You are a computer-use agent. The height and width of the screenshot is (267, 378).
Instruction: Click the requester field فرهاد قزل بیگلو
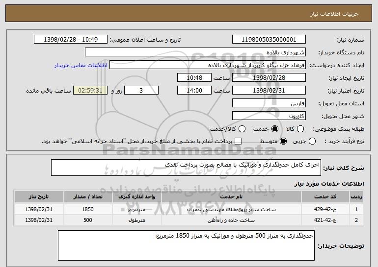tap(208, 65)
